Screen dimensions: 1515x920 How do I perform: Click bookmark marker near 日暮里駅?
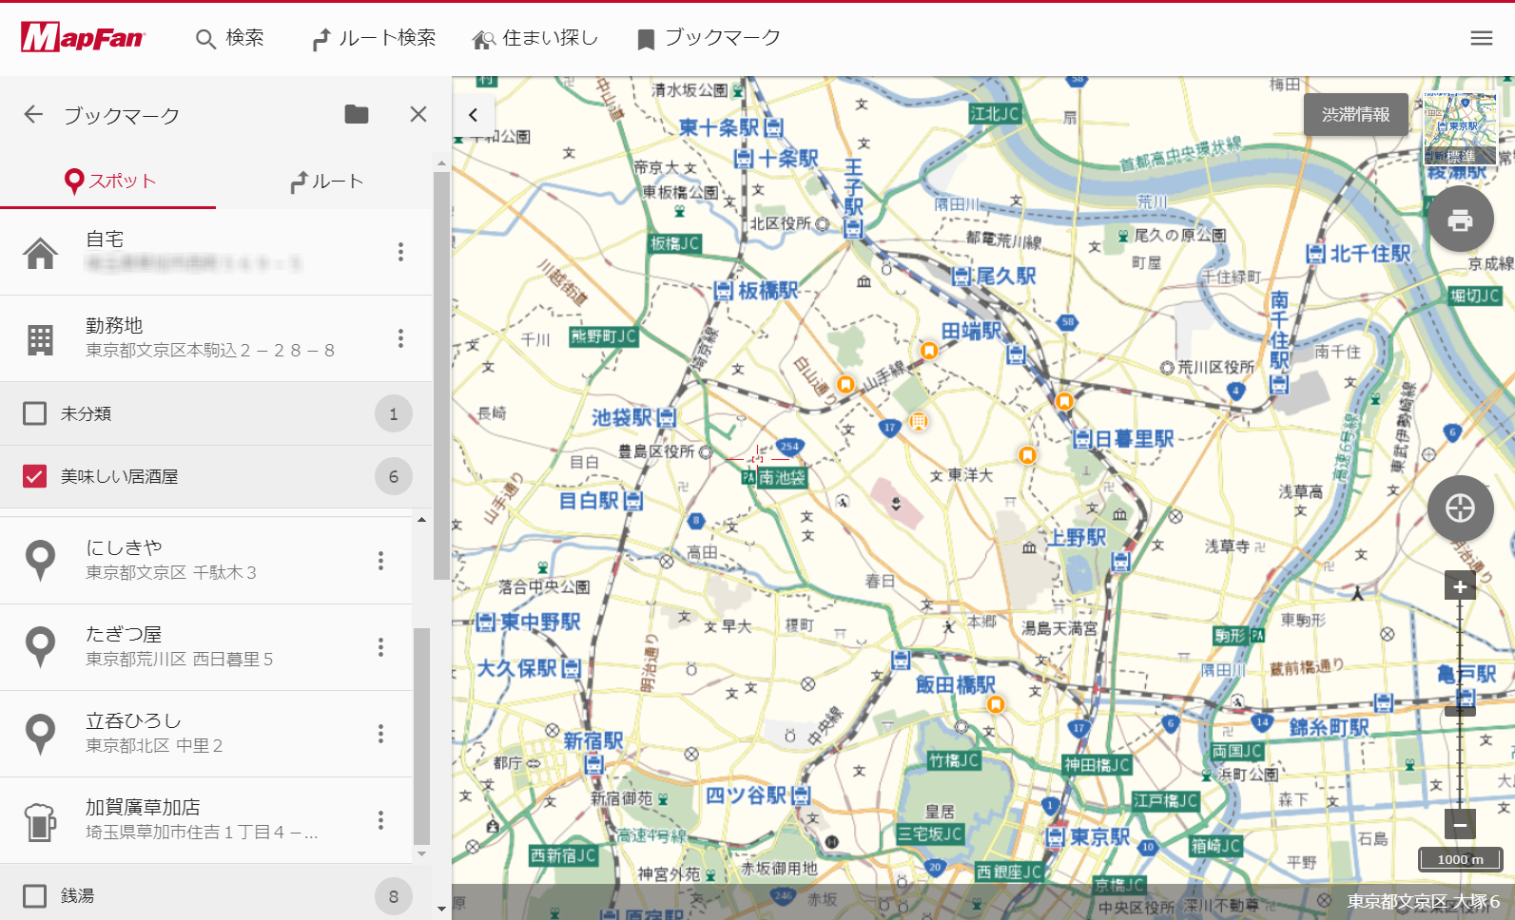tap(1064, 401)
